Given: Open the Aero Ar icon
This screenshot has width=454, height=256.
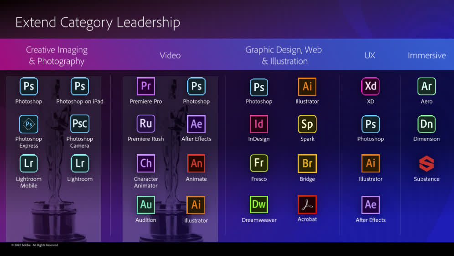Looking at the screenshot, I should click(x=427, y=86).
